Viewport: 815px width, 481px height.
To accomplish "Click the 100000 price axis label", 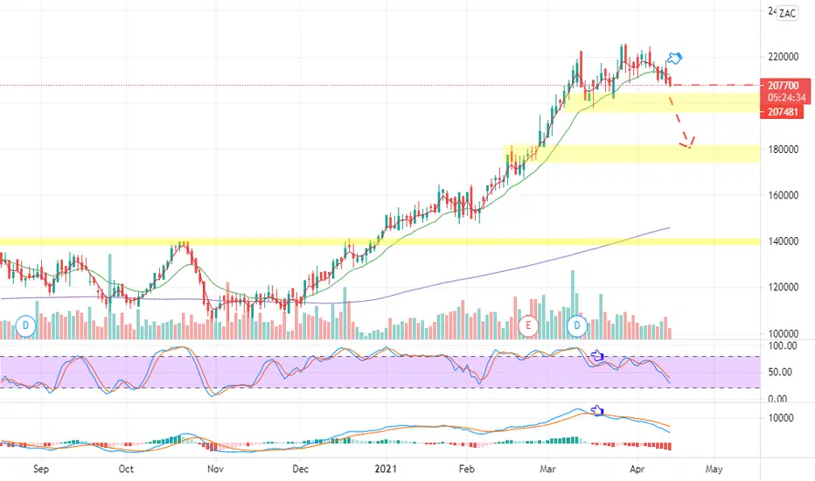I will tap(783, 333).
